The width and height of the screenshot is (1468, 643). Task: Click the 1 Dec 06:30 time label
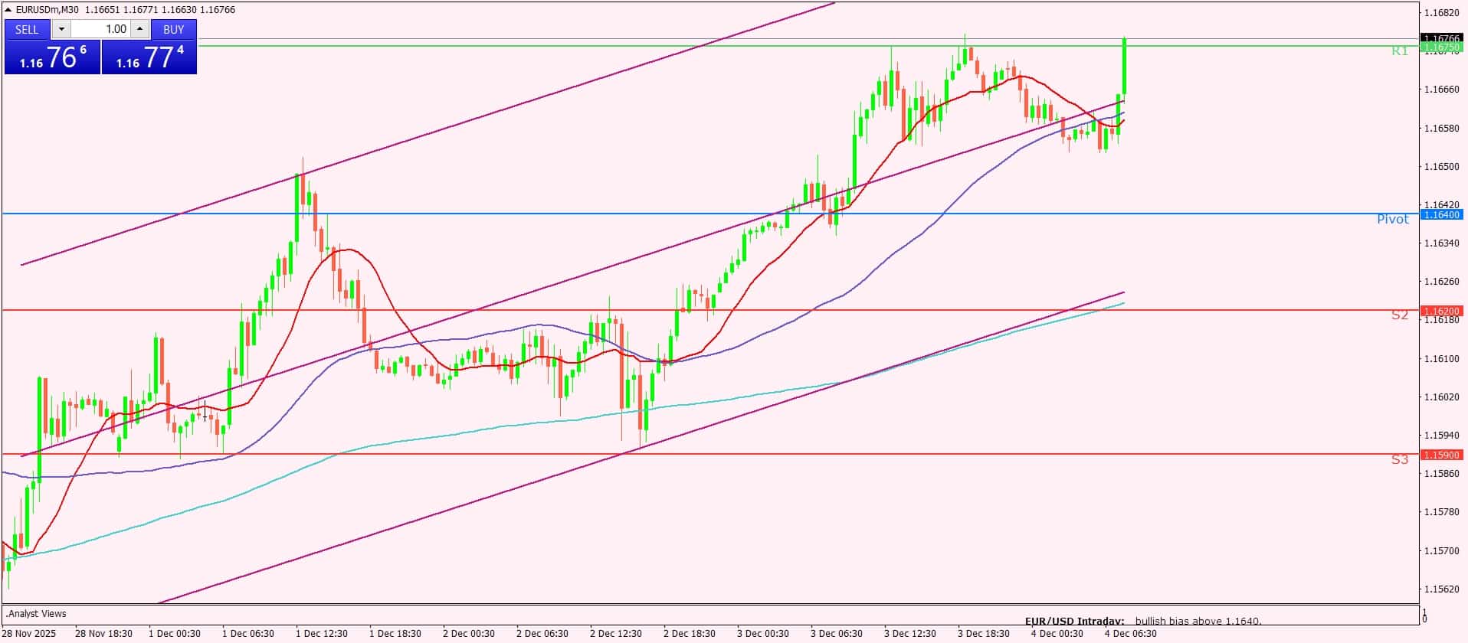248,634
